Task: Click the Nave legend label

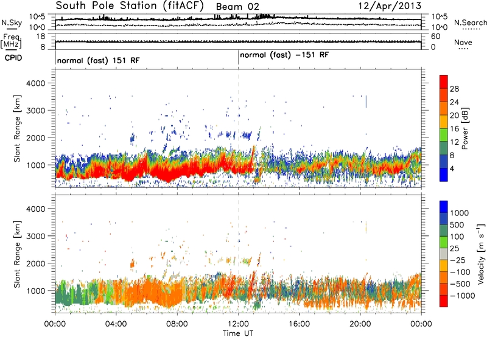Action: coord(463,43)
